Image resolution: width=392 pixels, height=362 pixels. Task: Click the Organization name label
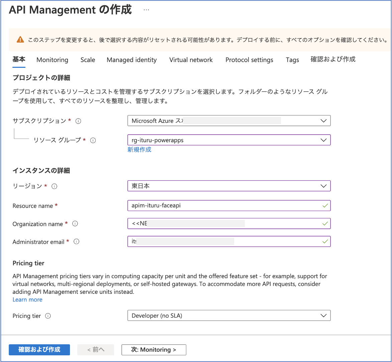(38, 224)
